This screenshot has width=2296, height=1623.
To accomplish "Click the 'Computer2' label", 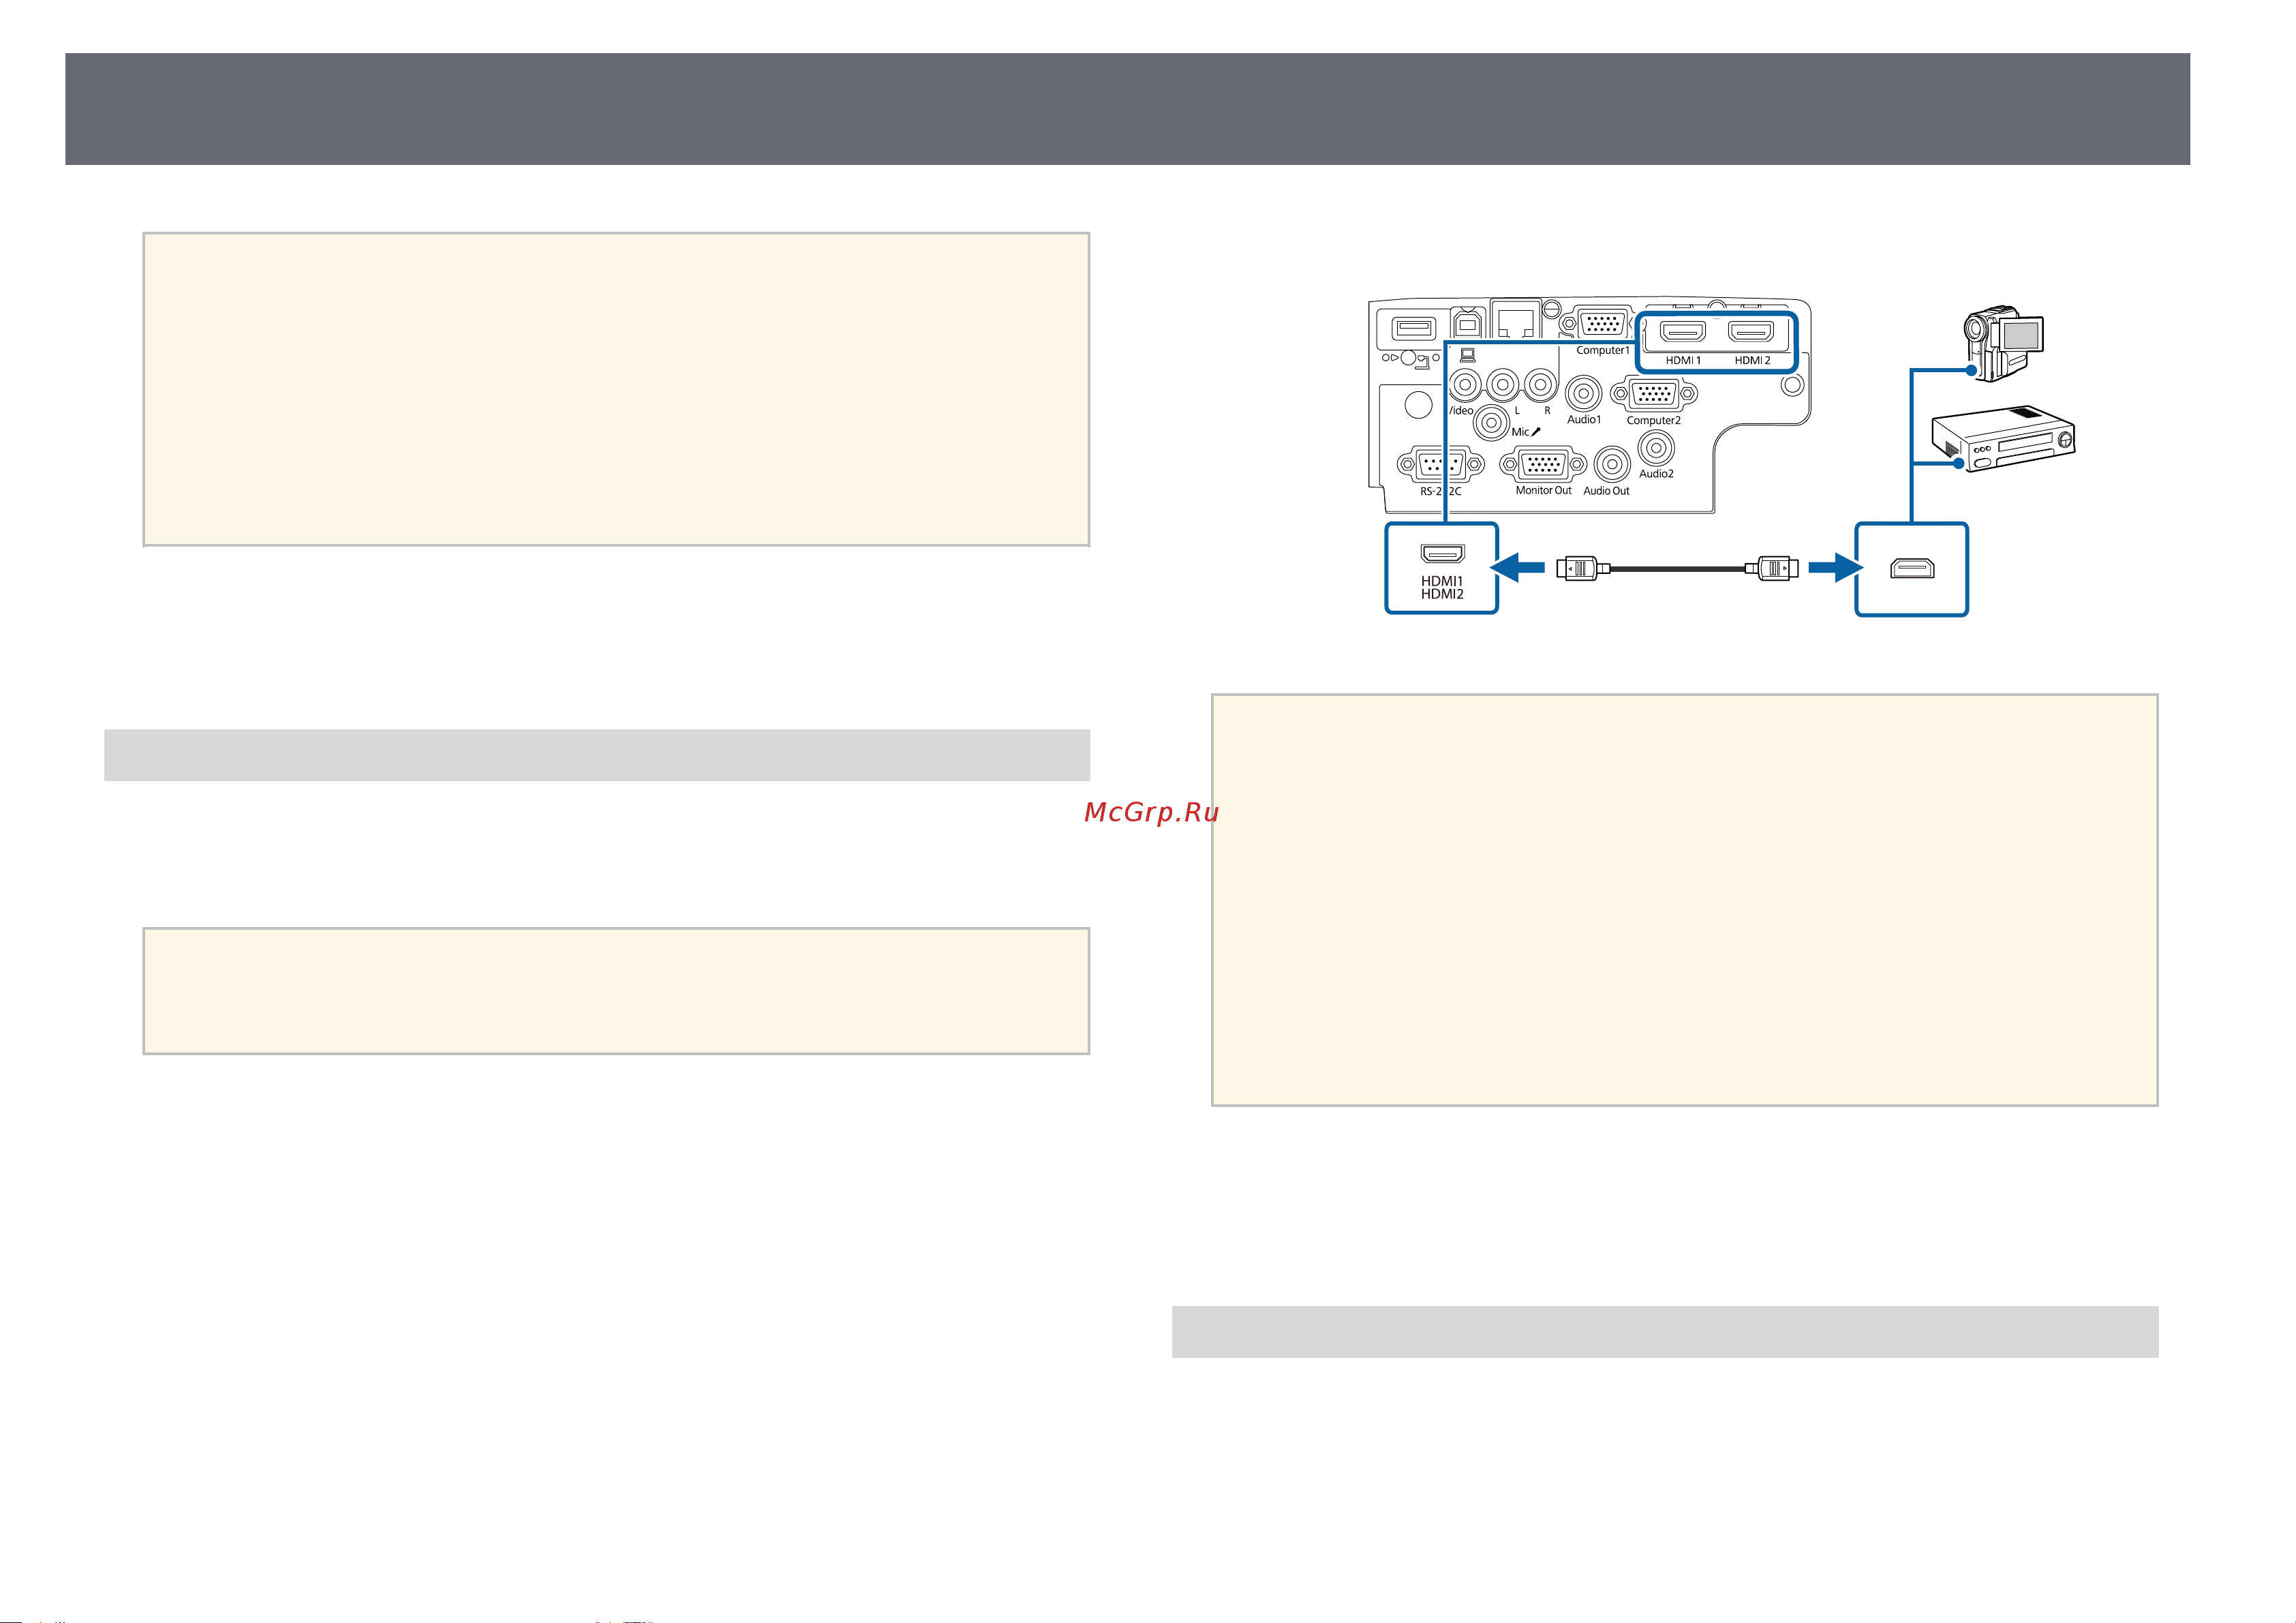I will pyautogui.click(x=1654, y=420).
